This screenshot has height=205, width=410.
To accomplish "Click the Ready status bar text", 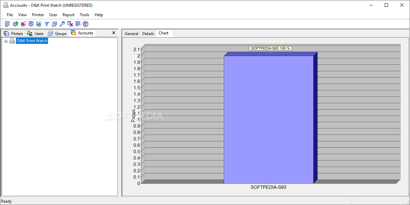I will [x=6, y=201].
